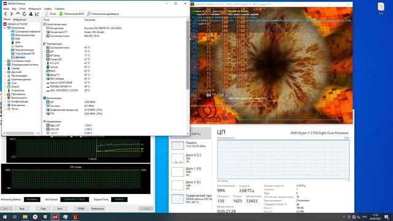Open the Windows Start menu
393x221 pixels.
(x=5, y=217)
